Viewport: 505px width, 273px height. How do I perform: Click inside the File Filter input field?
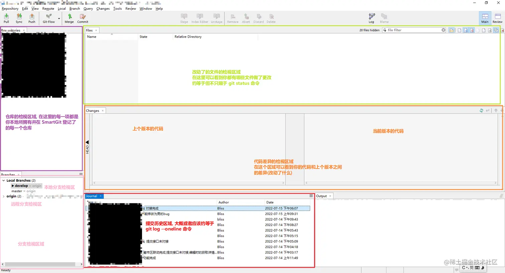click(411, 30)
